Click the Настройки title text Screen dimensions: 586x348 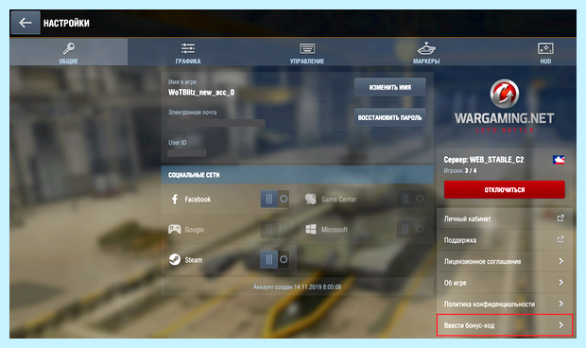pos(66,24)
